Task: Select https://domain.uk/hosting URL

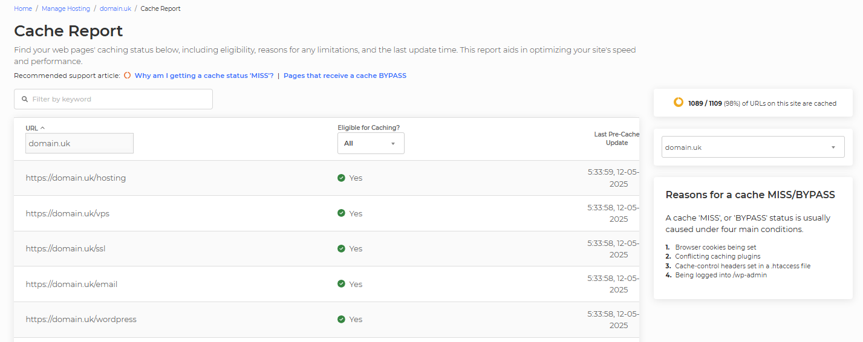Action: point(76,178)
